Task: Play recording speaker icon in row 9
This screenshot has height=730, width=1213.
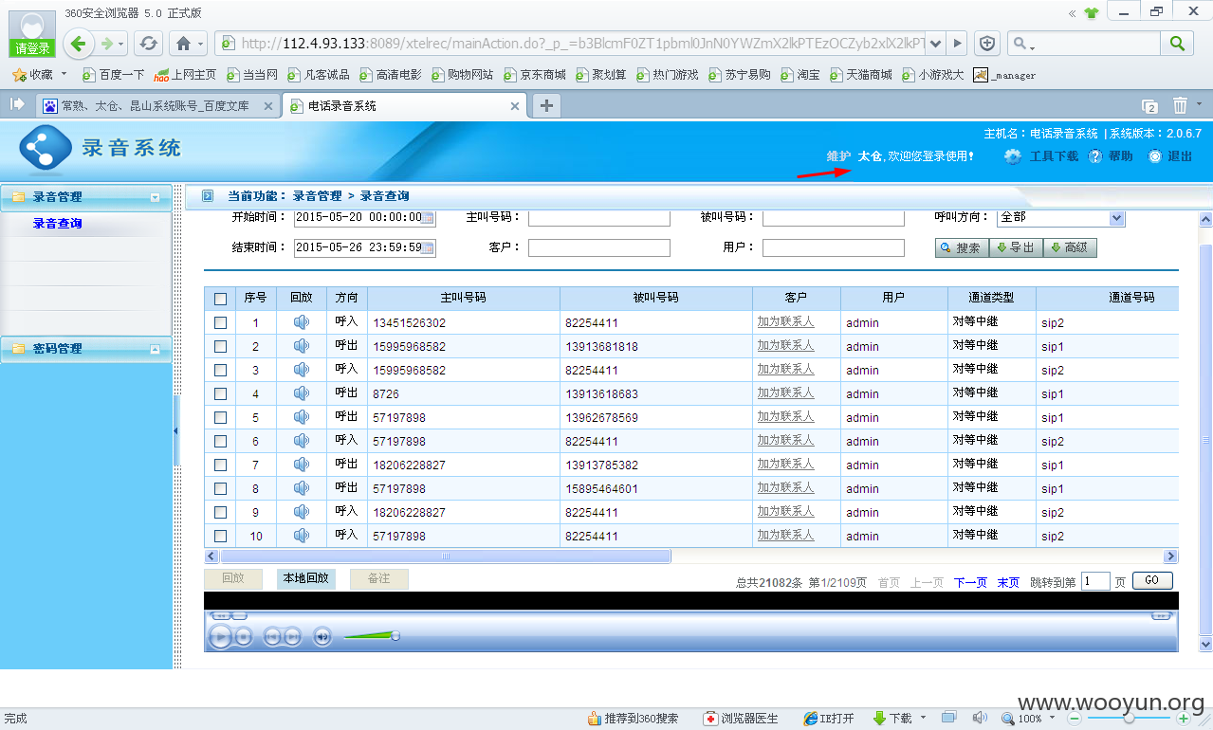Action: pyautogui.click(x=302, y=512)
